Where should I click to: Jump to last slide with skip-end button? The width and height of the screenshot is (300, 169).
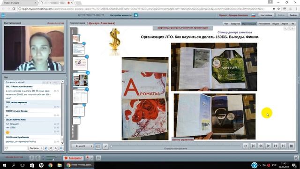[283, 146]
